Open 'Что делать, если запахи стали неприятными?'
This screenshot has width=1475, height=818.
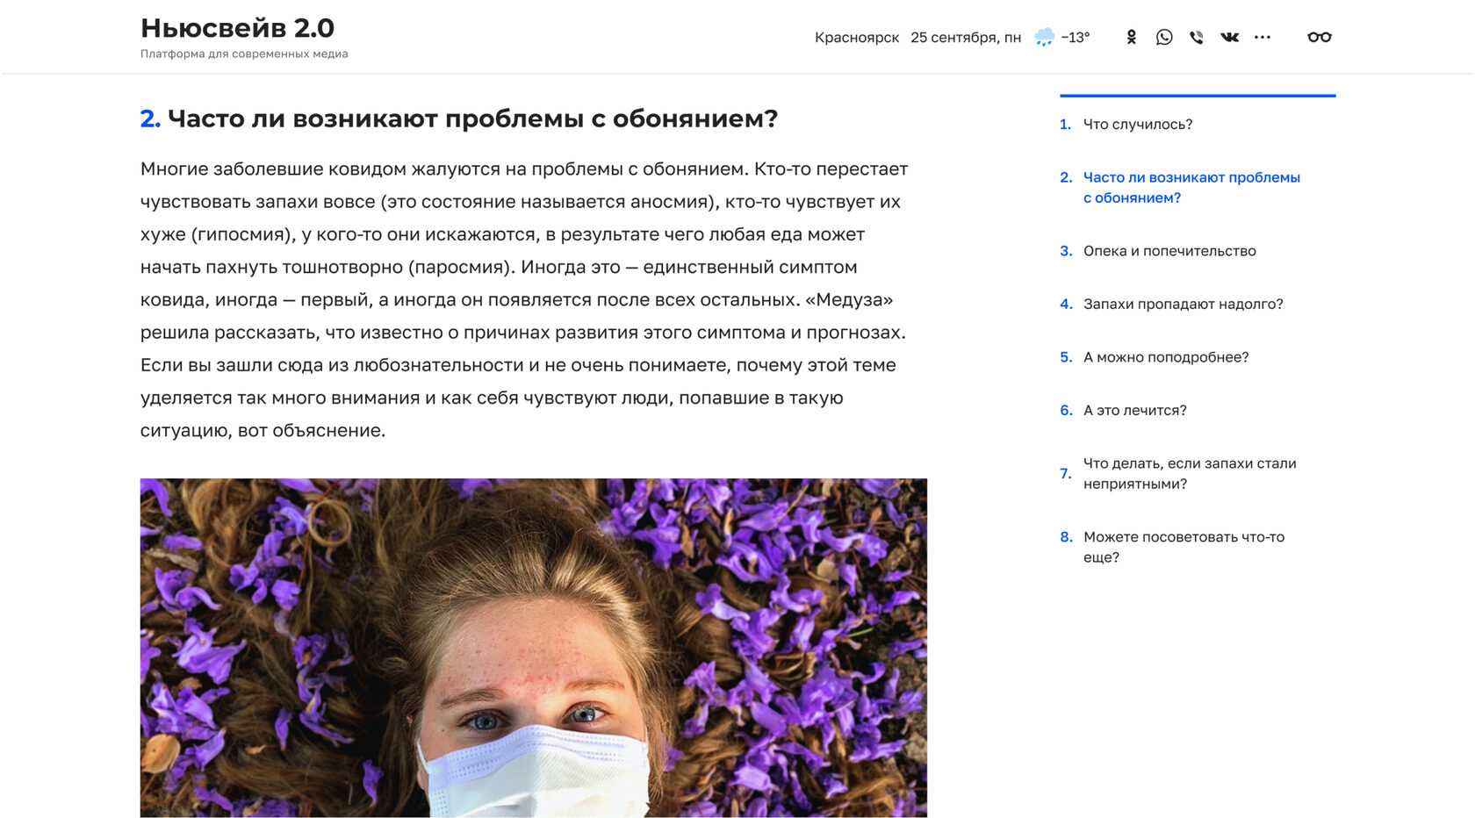pos(1190,474)
